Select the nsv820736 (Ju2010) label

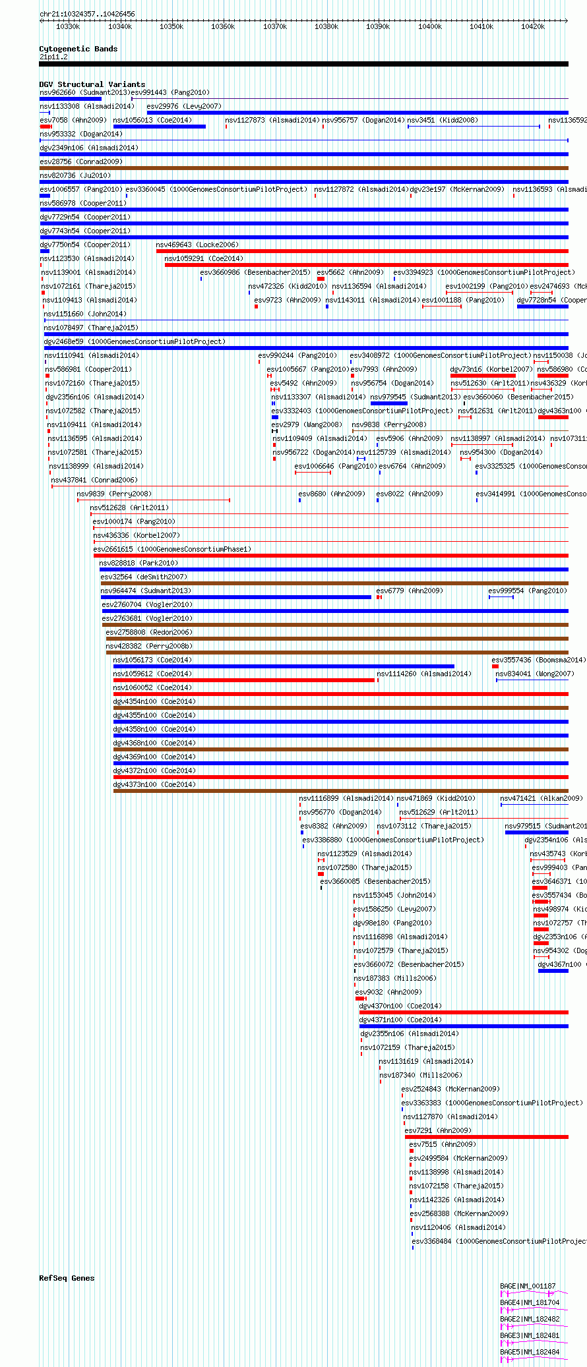[75, 176]
